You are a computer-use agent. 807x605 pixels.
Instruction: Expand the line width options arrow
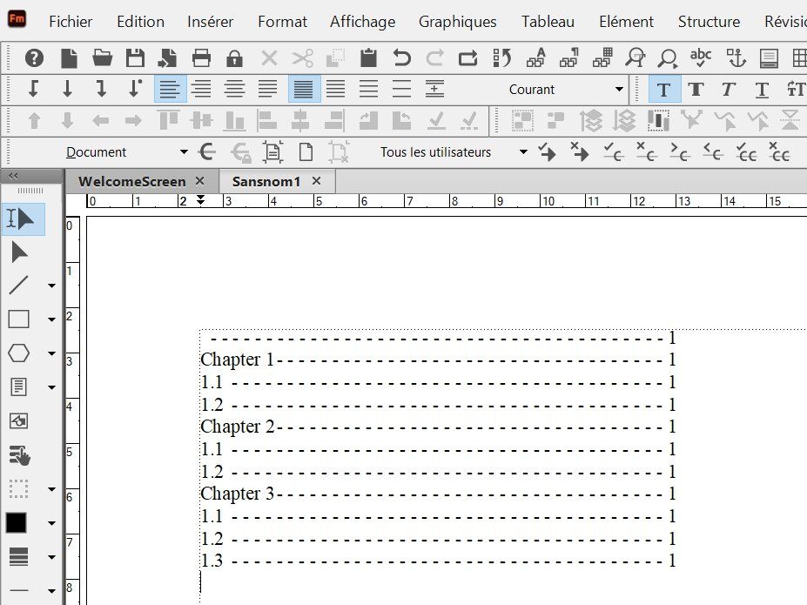tap(51, 557)
